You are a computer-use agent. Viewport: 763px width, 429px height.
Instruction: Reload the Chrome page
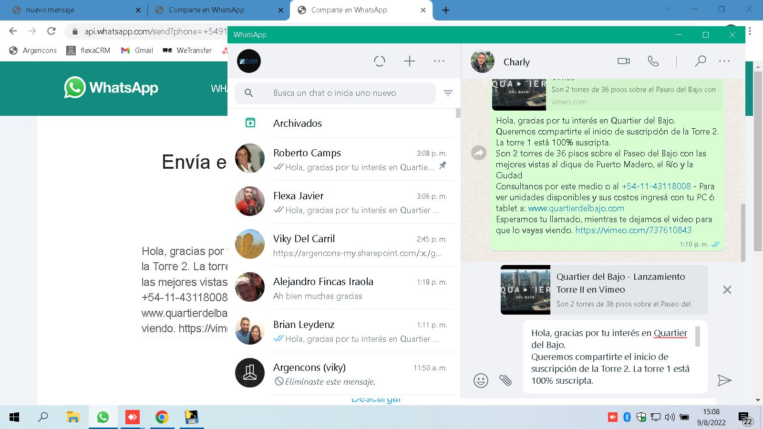click(x=51, y=31)
